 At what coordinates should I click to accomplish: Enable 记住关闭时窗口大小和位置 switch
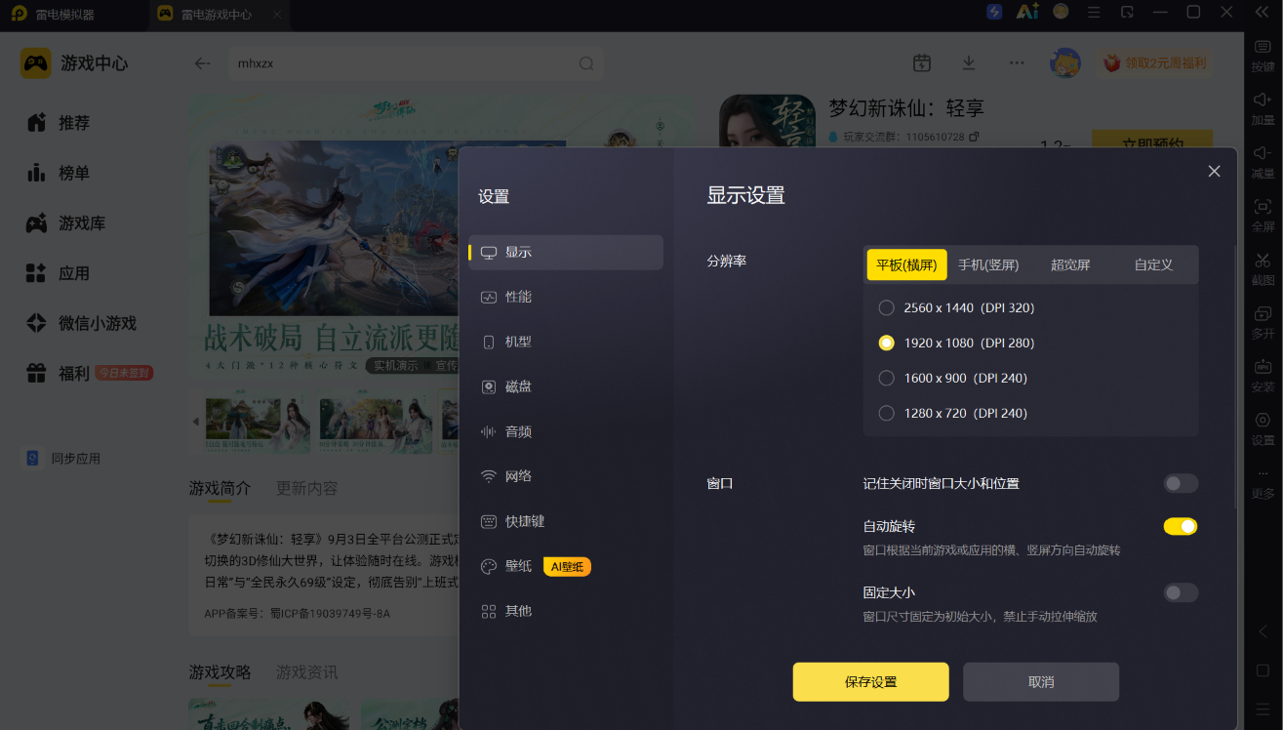[x=1181, y=483]
